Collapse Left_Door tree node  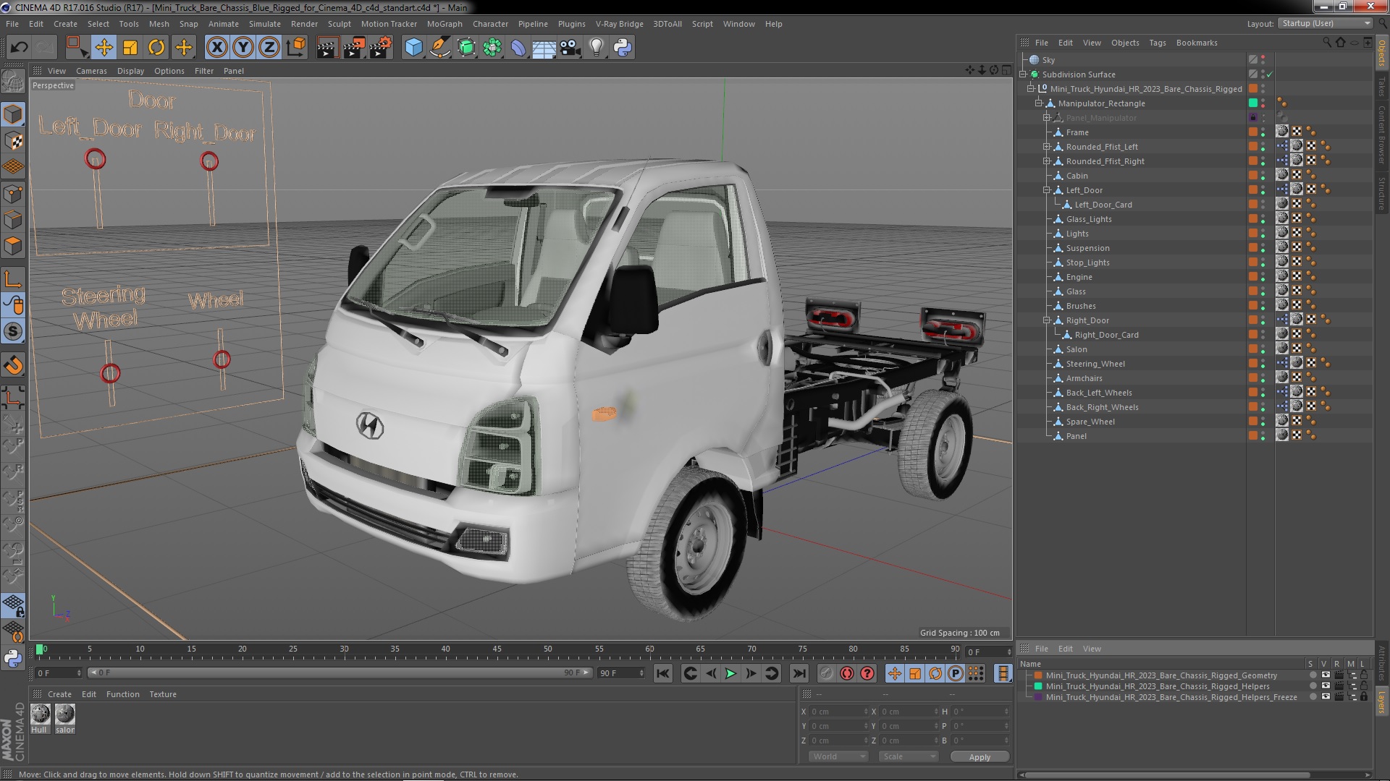(1047, 190)
